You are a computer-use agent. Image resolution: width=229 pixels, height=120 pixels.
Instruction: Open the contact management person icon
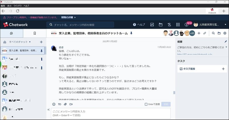[169, 25]
